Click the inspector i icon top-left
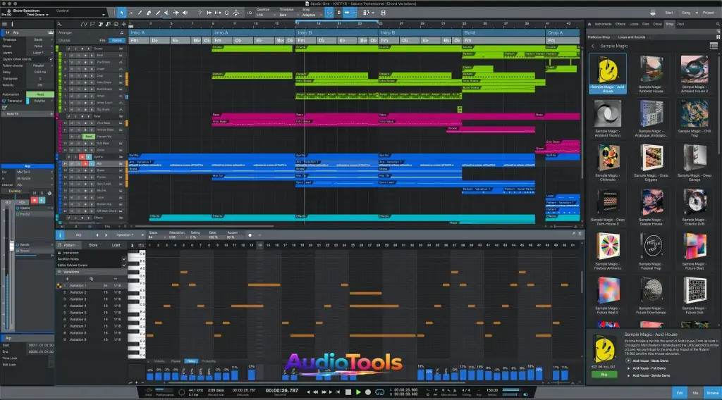 [x=13, y=24]
